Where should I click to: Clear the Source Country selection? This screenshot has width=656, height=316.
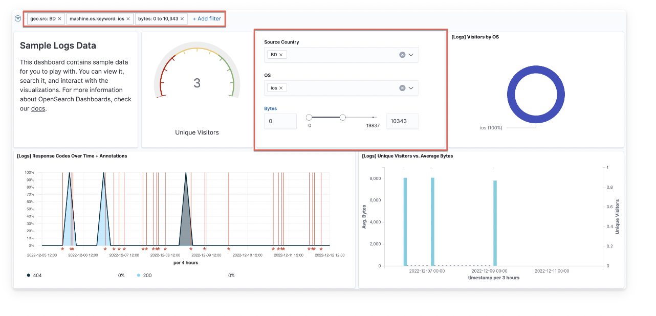tap(402, 55)
